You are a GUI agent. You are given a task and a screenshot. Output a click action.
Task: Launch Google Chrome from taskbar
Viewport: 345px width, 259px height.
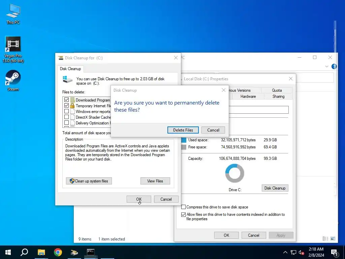[x=58, y=252]
